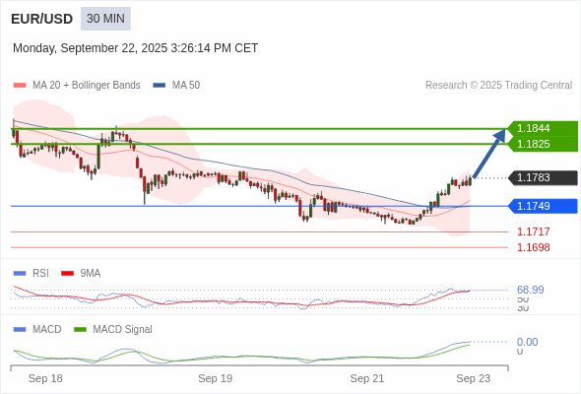
Task: Select the 1.1844 resistance price tag
Action: point(543,128)
